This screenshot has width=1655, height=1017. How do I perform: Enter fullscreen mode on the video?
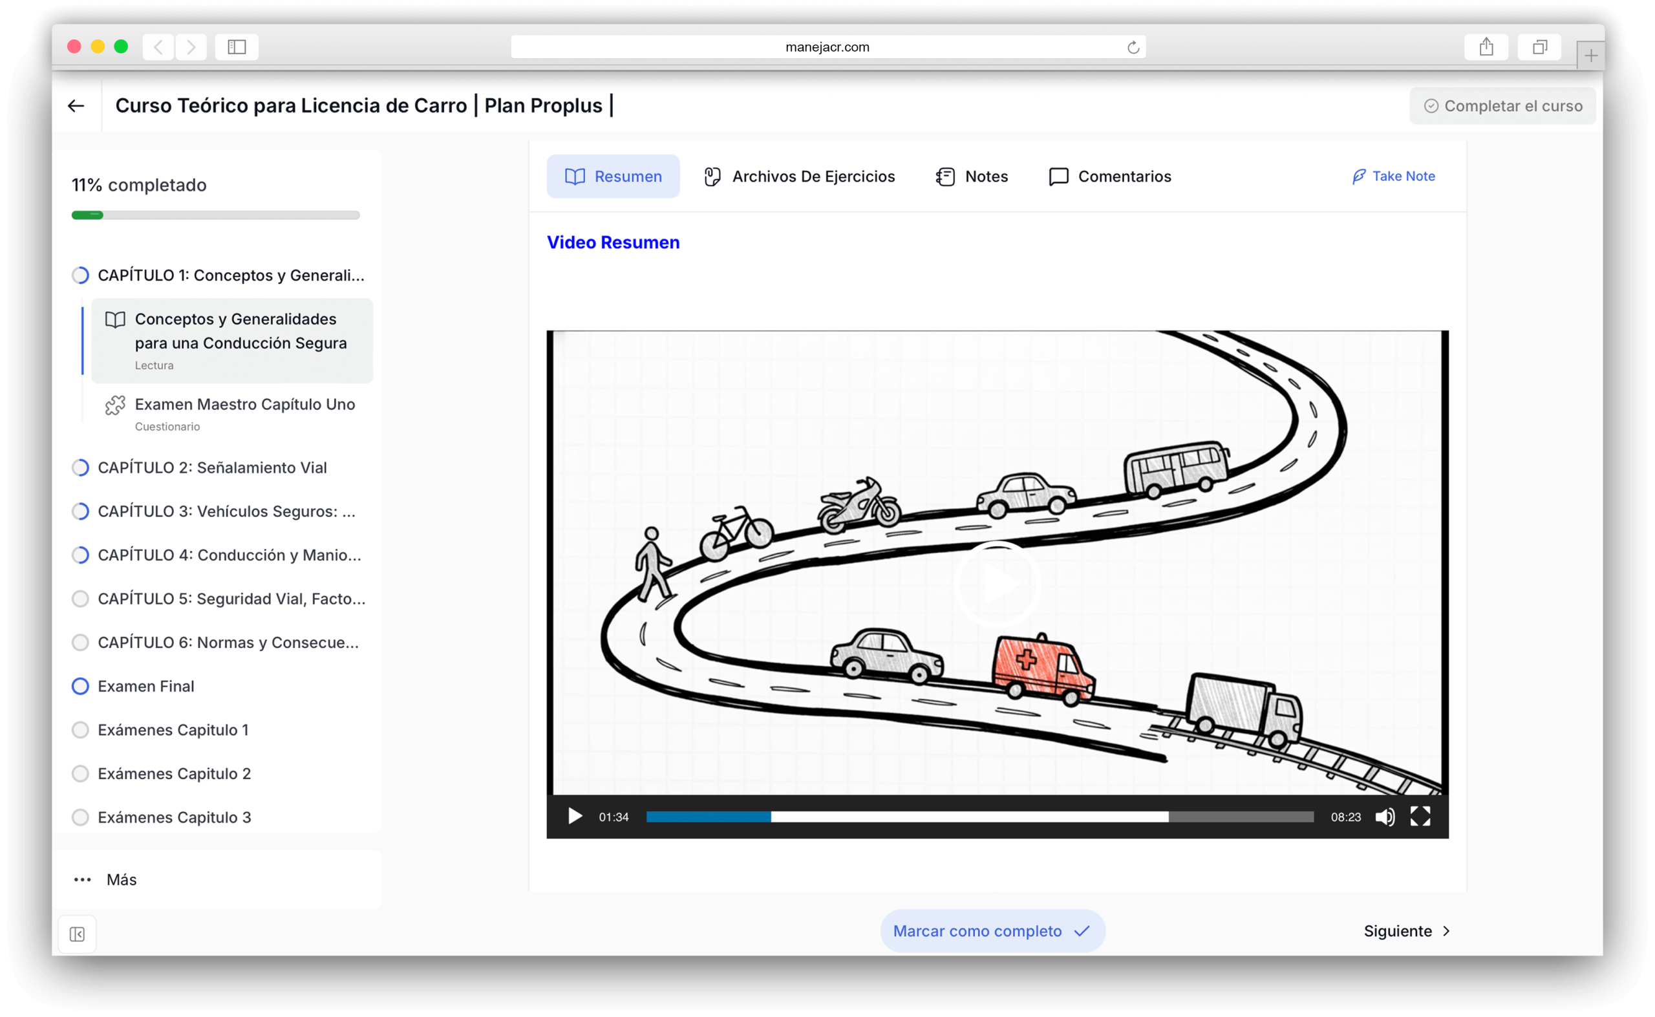point(1420,817)
